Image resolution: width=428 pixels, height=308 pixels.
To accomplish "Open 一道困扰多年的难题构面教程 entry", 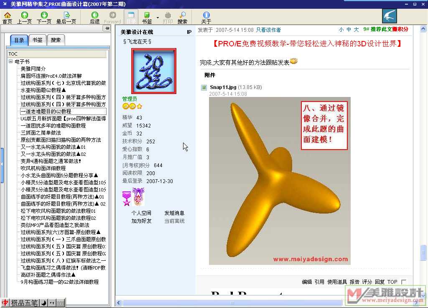I will [53, 125].
